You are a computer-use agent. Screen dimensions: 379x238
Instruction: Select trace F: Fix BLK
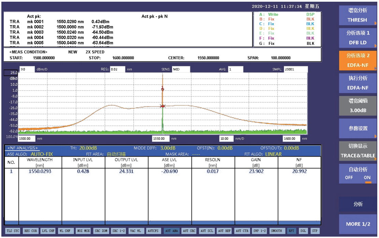pyautogui.click(x=287, y=38)
